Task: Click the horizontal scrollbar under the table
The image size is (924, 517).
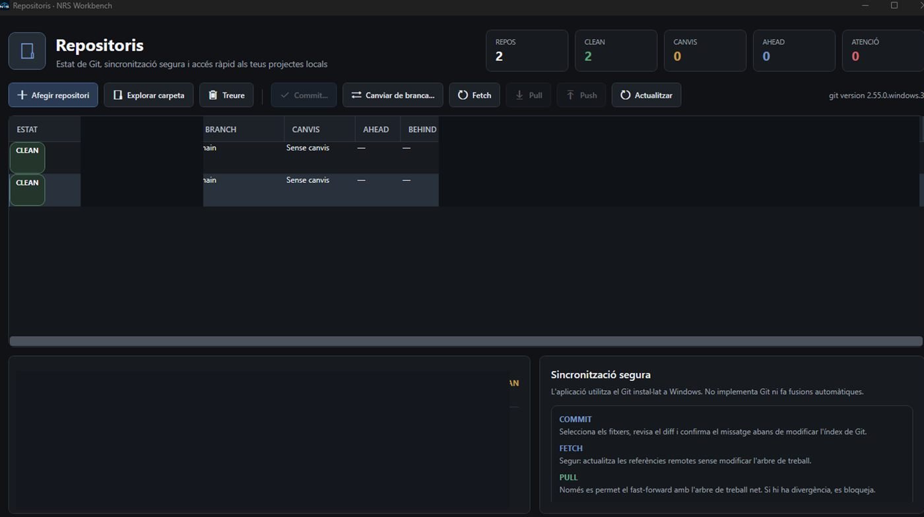Action: point(465,341)
